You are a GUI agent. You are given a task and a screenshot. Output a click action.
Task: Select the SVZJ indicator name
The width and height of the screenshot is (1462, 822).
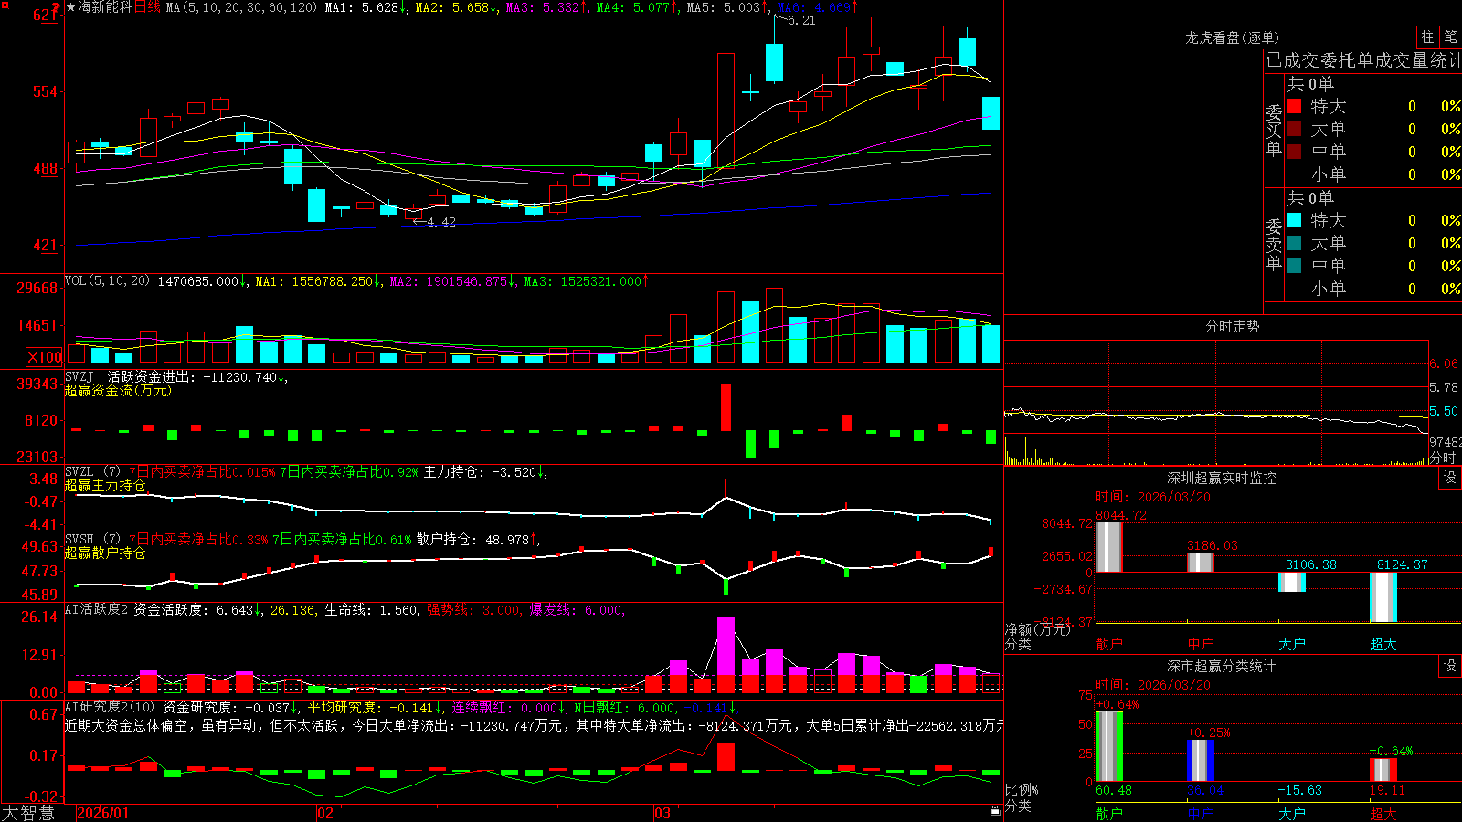79,376
